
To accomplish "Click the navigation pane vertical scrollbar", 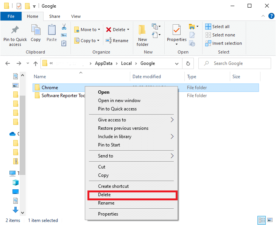I will click(x=22, y=133).
